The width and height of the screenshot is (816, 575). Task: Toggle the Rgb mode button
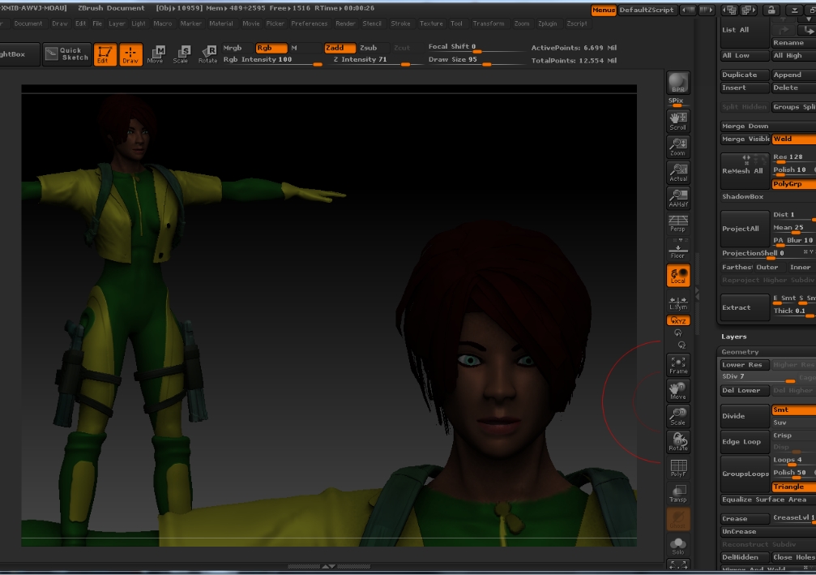(x=271, y=48)
